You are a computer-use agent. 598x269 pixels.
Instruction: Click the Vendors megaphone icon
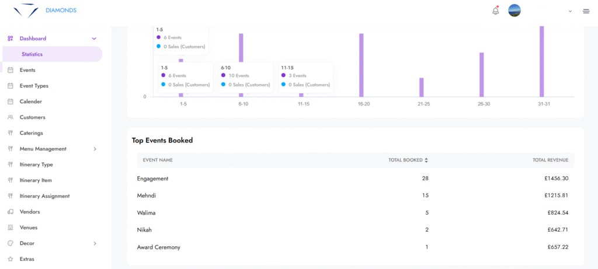click(x=11, y=212)
